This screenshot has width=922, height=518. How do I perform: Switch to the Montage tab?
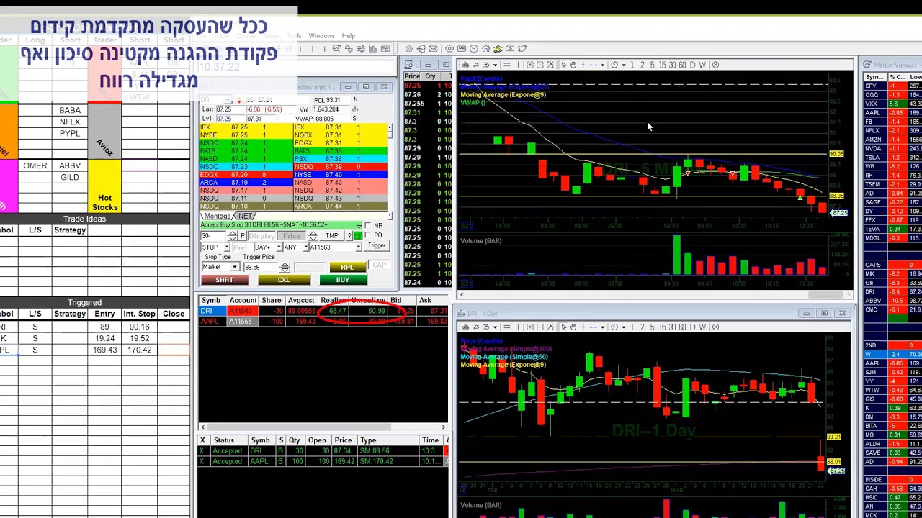tap(218, 216)
